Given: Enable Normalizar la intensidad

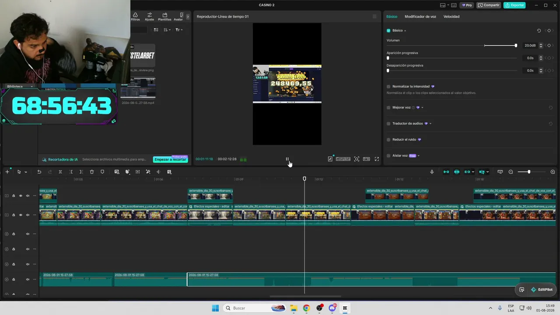Looking at the screenshot, I should click(x=388, y=87).
